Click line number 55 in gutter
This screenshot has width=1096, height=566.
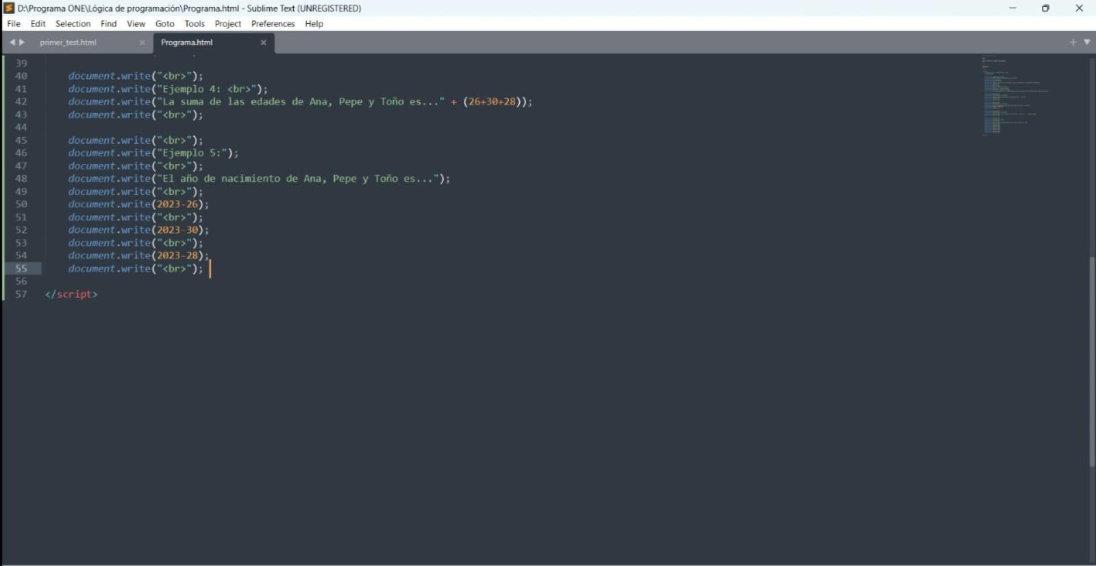21,268
